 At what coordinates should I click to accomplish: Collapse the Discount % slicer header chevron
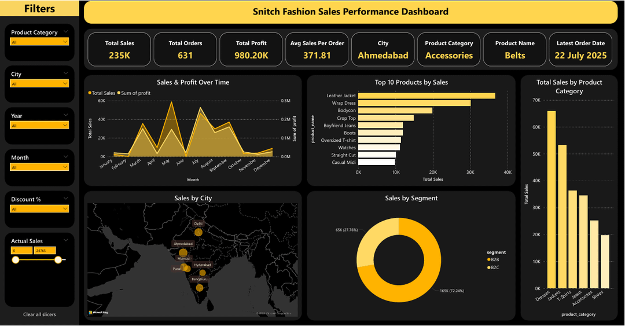coord(66,198)
